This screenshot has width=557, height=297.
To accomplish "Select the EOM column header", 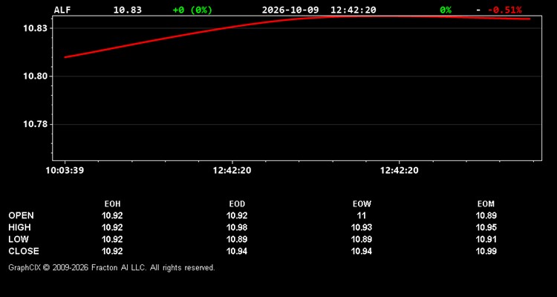I will pos(486,204).
